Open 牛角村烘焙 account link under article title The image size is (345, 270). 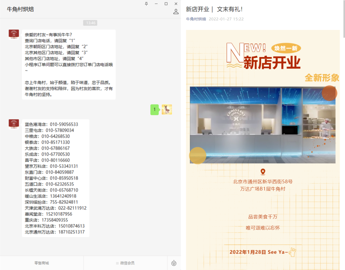(196, 19)
